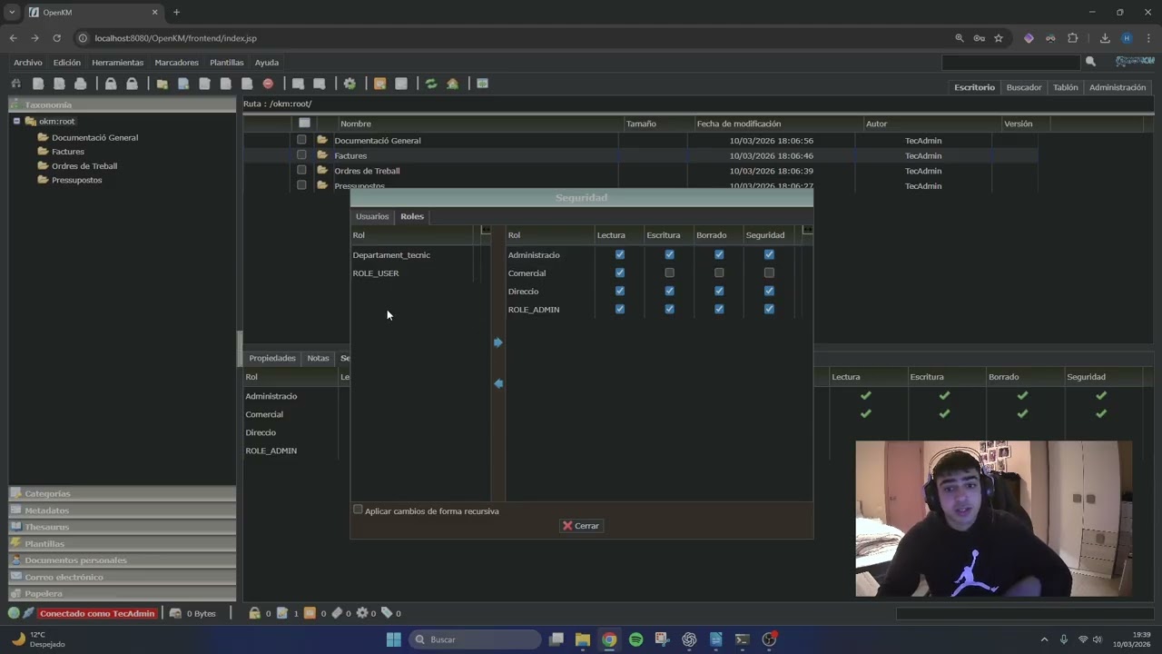
Task: Switch to Usuarios tab in Seguridad dialog
Action: pos(372,216)
